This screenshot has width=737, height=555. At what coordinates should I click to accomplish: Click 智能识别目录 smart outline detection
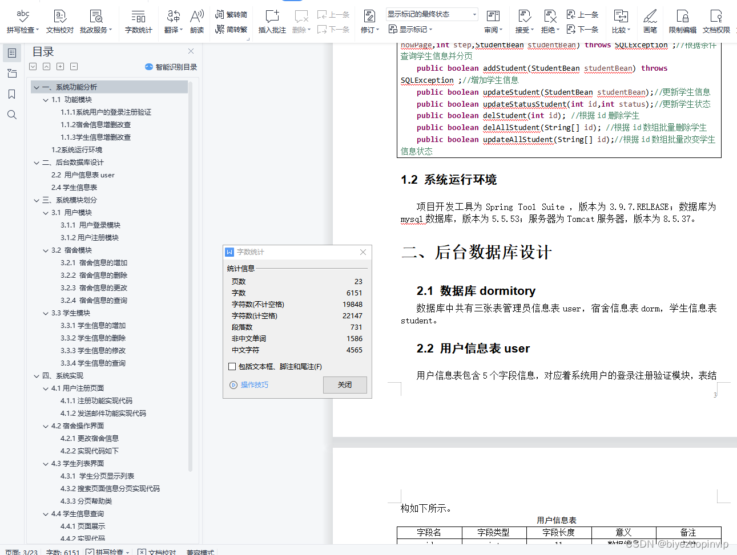tap(171, 67)
